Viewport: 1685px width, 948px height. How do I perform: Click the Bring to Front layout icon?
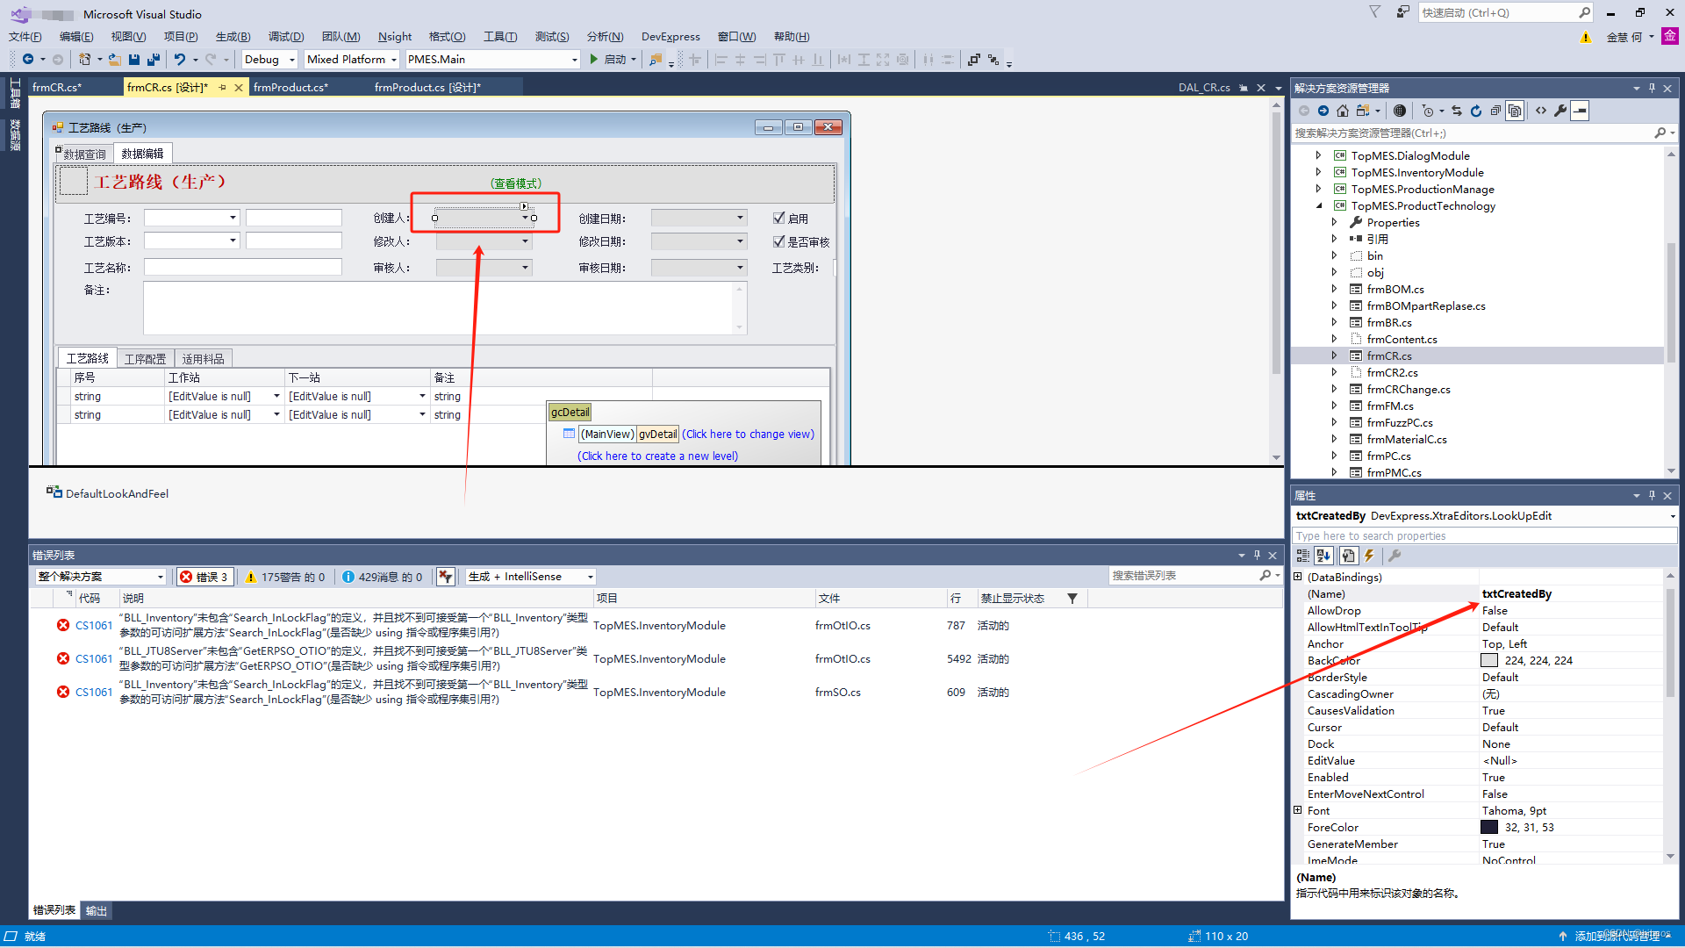974,59
